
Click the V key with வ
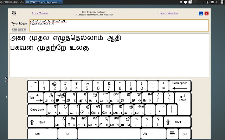[x=93, y=122]
